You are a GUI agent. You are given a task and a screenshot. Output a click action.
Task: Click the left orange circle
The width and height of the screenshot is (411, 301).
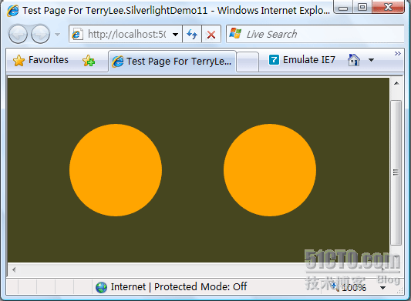coord(116,170)
